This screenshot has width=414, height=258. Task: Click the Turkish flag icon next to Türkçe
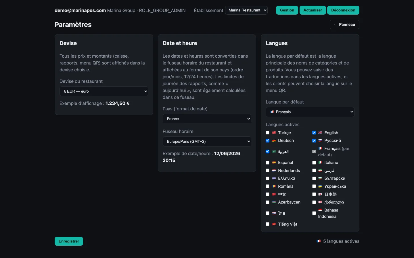coord(274,133)
